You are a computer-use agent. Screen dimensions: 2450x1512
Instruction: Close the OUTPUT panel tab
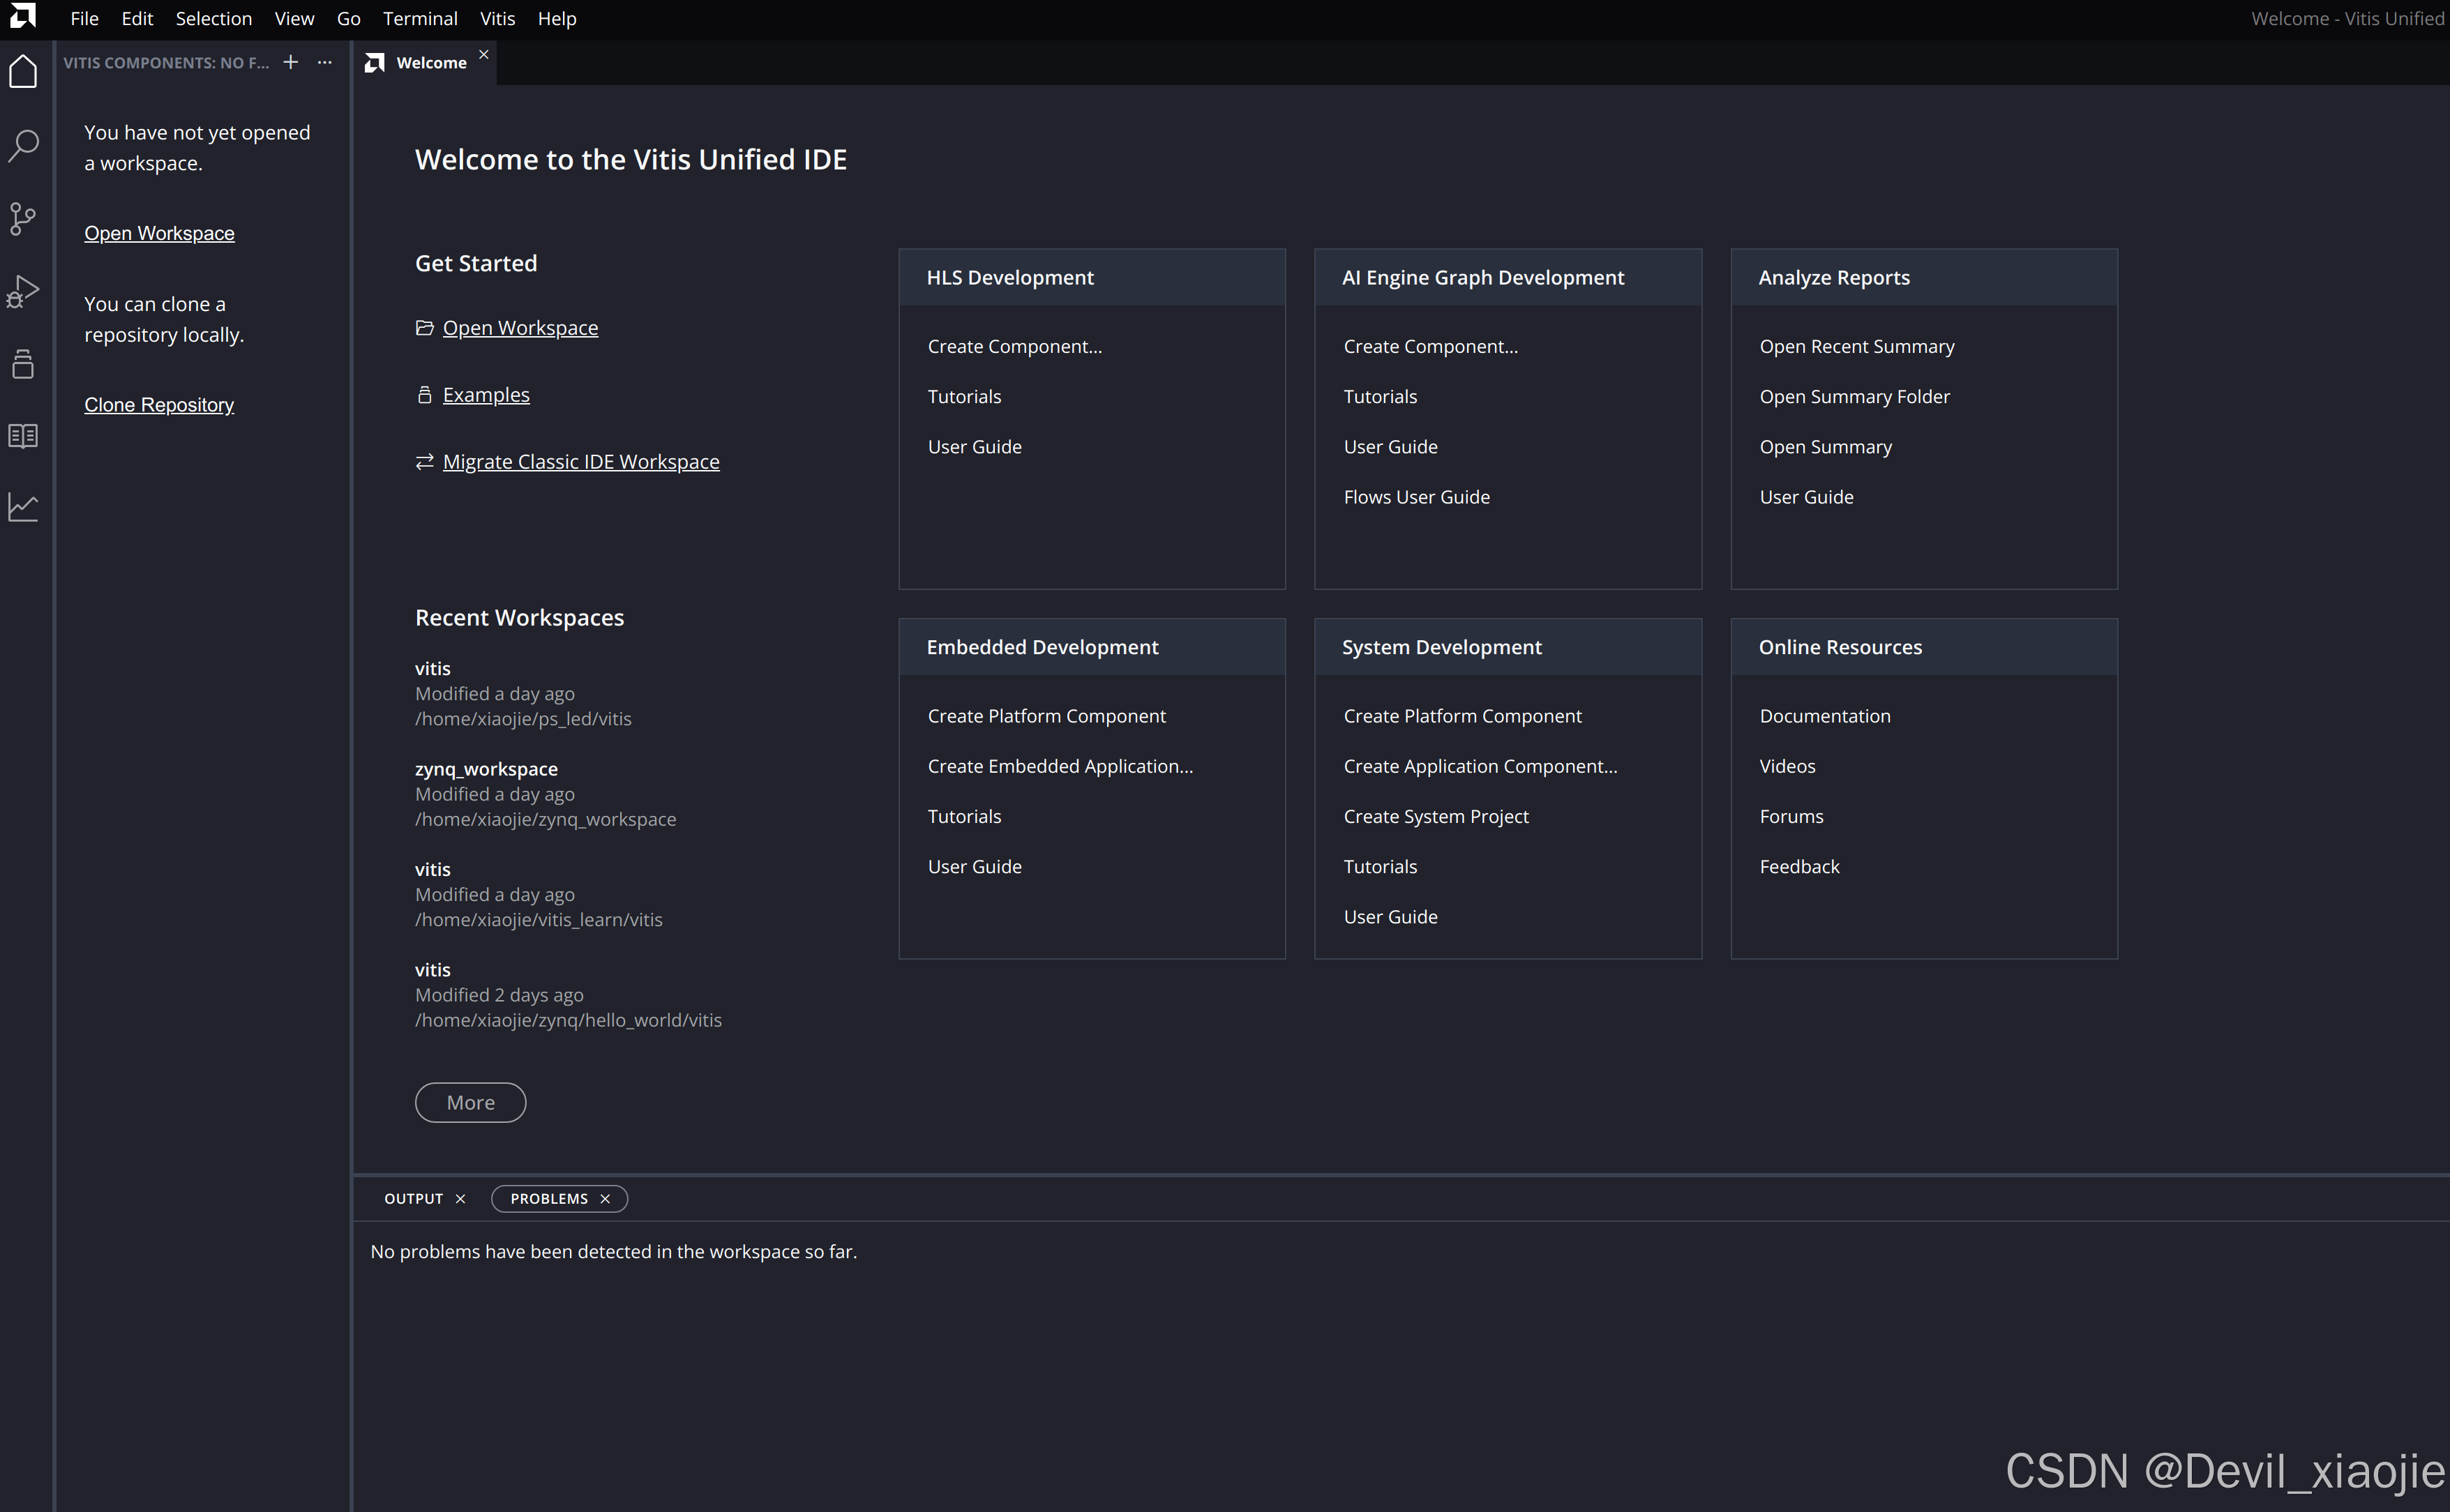point(461,1199)
